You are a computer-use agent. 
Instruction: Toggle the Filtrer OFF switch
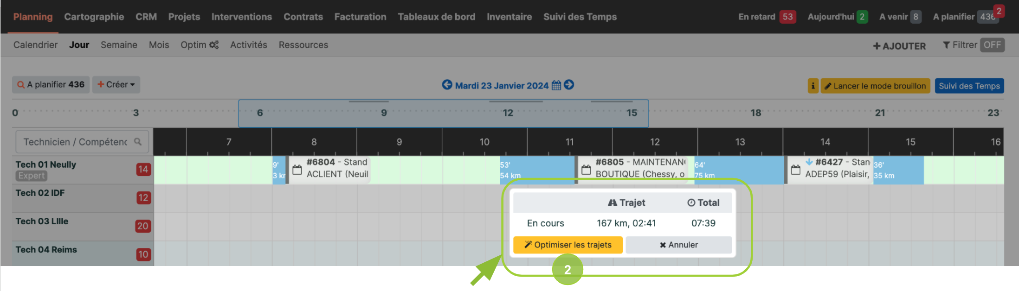point(992,45)
